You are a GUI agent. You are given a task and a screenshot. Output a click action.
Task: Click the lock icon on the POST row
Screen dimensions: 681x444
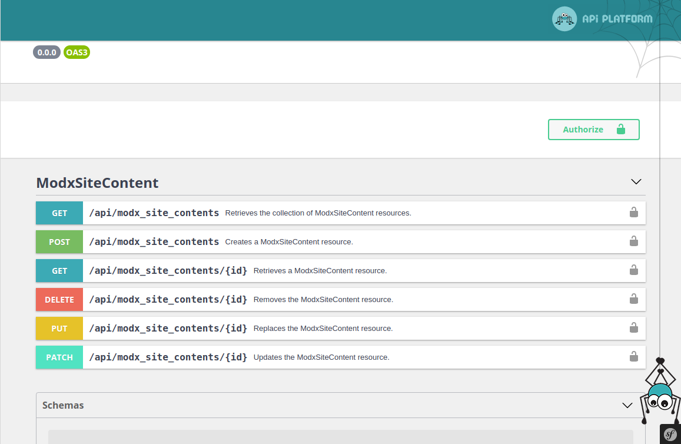click(x=634, y=241)
